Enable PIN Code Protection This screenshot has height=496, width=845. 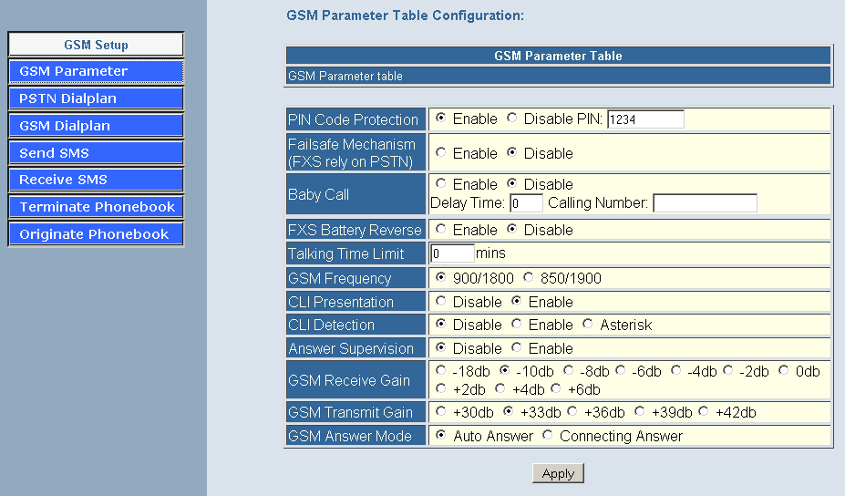tap(441, 118)
